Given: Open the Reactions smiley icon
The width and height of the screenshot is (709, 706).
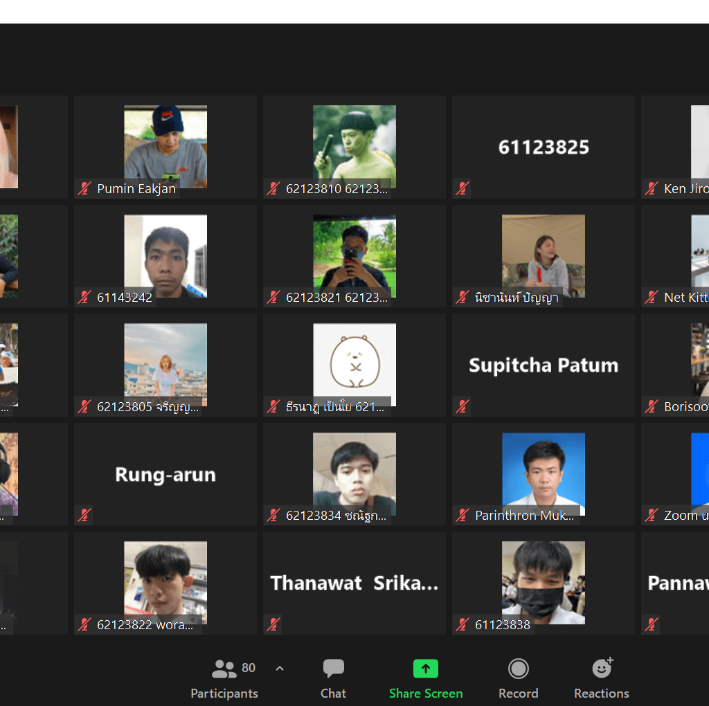Looking at the screenshot, I should (x=602, y=667).
